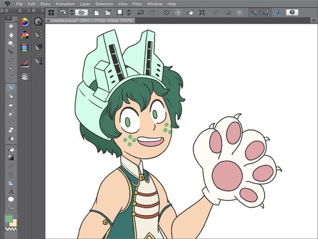
Task: Create a new canvas file
Action: click(x=96, y=13)
